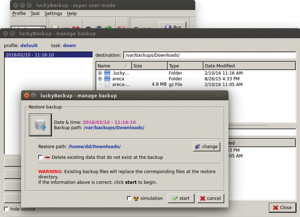Viewport: 300px width, 217px height.
Task: Enable Delete existing data checkbox
Action: pyautogui.click(x=40, y=157)
